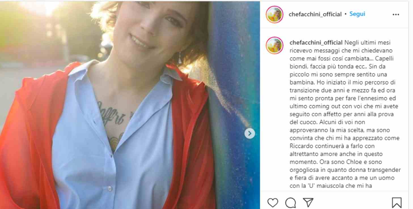Follow the account via the Segui link
This screenshot has width=413, height=209.
point(357,14)
